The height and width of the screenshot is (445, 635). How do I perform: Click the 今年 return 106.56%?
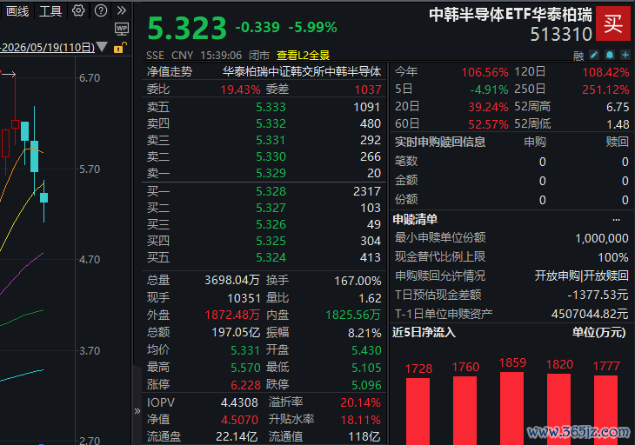[485, 72]
